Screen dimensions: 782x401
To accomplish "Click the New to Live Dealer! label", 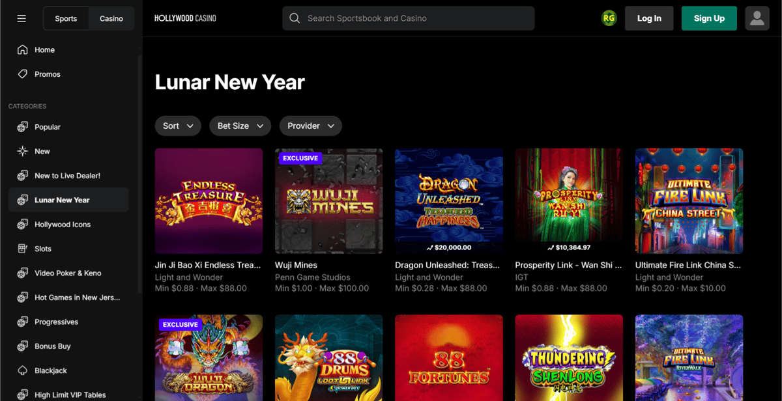I will tap(67, 176).
